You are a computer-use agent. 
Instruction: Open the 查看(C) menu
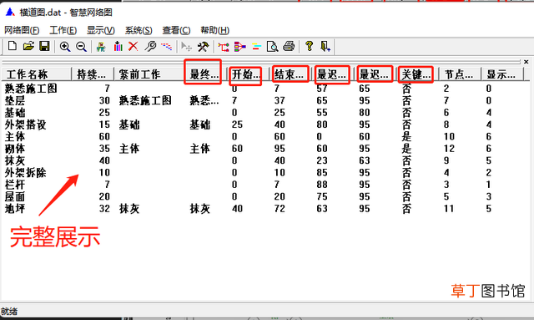[x=176, y=30]
